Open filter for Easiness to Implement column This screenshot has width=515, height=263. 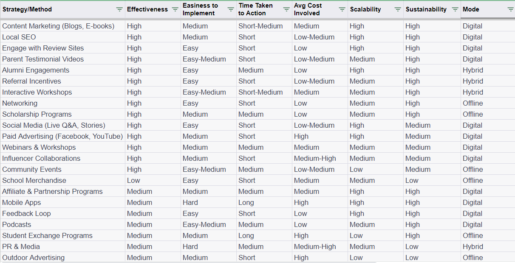230,9
